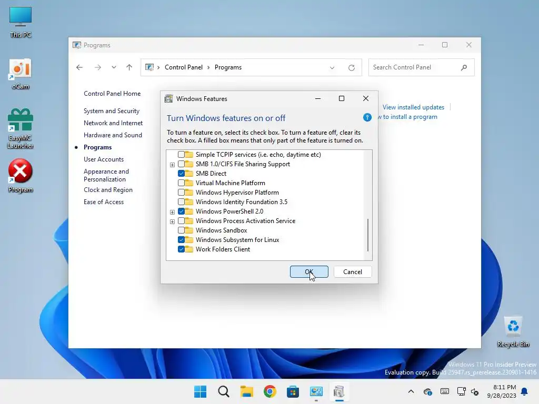Viewport: 539px width, 404px height.
Task: Click Programs in the breadcrumb
Action: [228, 67]
